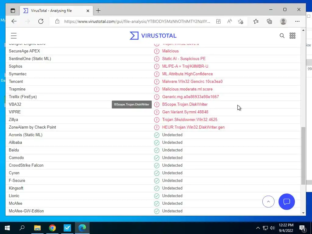Open the volume control in tray
This screenshot has height=234, width=312.
[x=272, y=228]
